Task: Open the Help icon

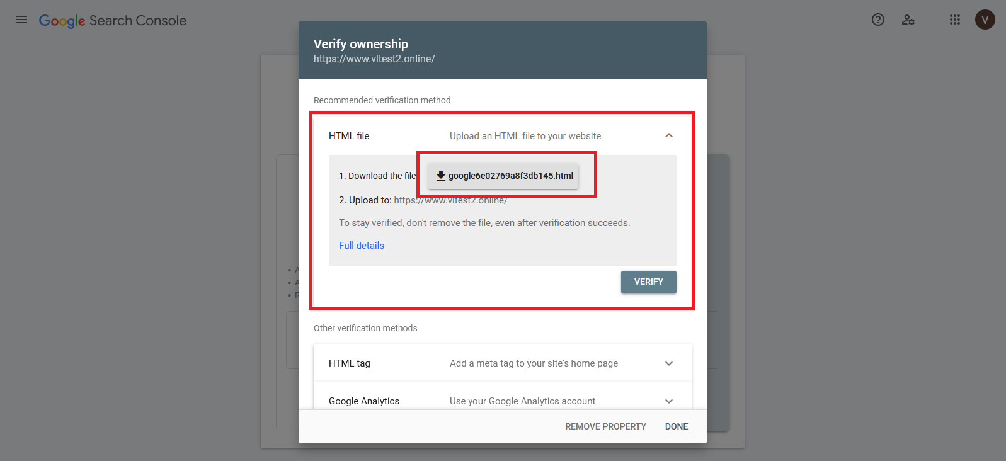Action: 877,20
